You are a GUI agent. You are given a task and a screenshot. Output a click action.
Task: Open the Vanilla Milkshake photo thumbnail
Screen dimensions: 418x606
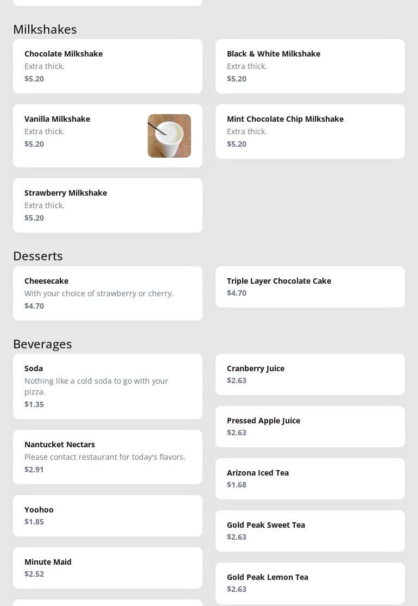pyautogui.click(x=169, y=136)
